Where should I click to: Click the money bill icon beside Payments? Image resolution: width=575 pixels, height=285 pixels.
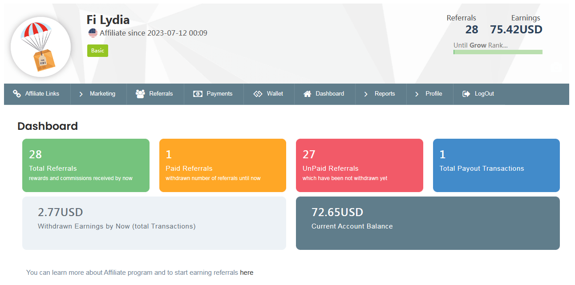click(x=198, y=94)
